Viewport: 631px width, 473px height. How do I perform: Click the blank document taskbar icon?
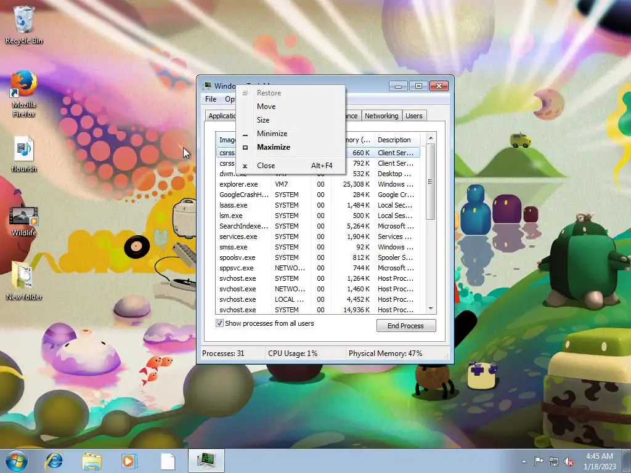(168, 461)
